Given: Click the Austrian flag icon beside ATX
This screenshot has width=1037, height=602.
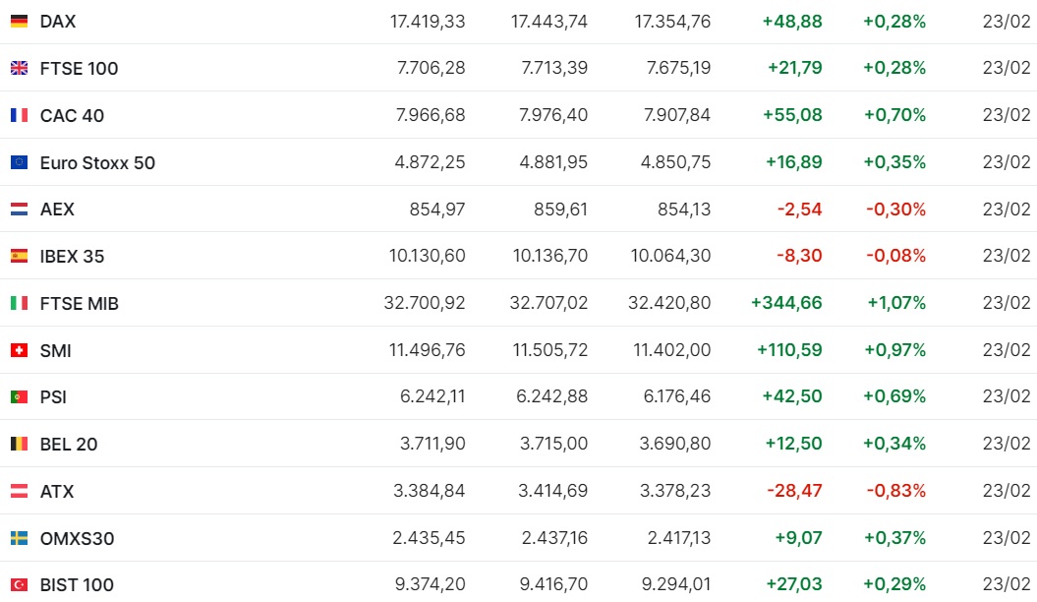Looking at the screenshot, I should click(19, 491).
